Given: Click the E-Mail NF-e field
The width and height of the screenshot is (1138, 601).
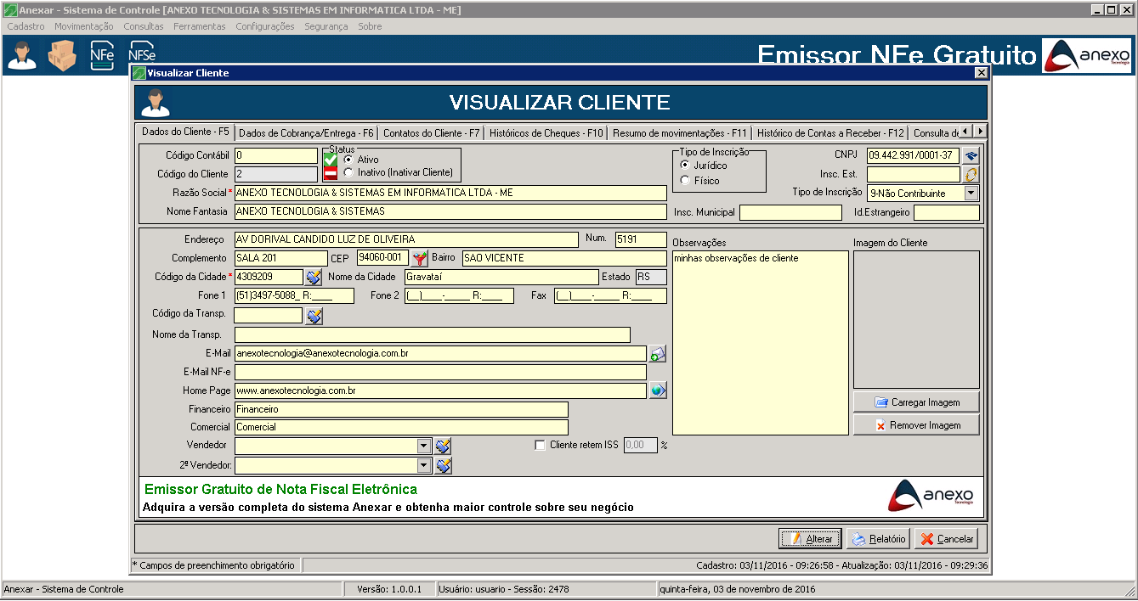Looking at the screenshot, I should (440, 372).
